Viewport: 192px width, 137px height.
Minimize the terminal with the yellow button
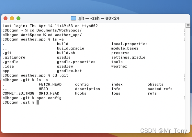pyautogui.click(x=12, y=18)
